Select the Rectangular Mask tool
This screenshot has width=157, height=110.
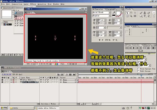[141, 16]
